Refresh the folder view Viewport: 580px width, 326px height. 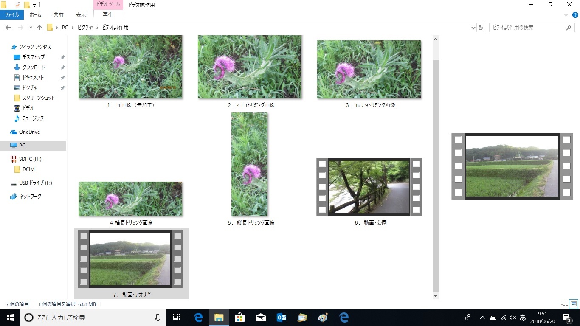pos(481,28)
